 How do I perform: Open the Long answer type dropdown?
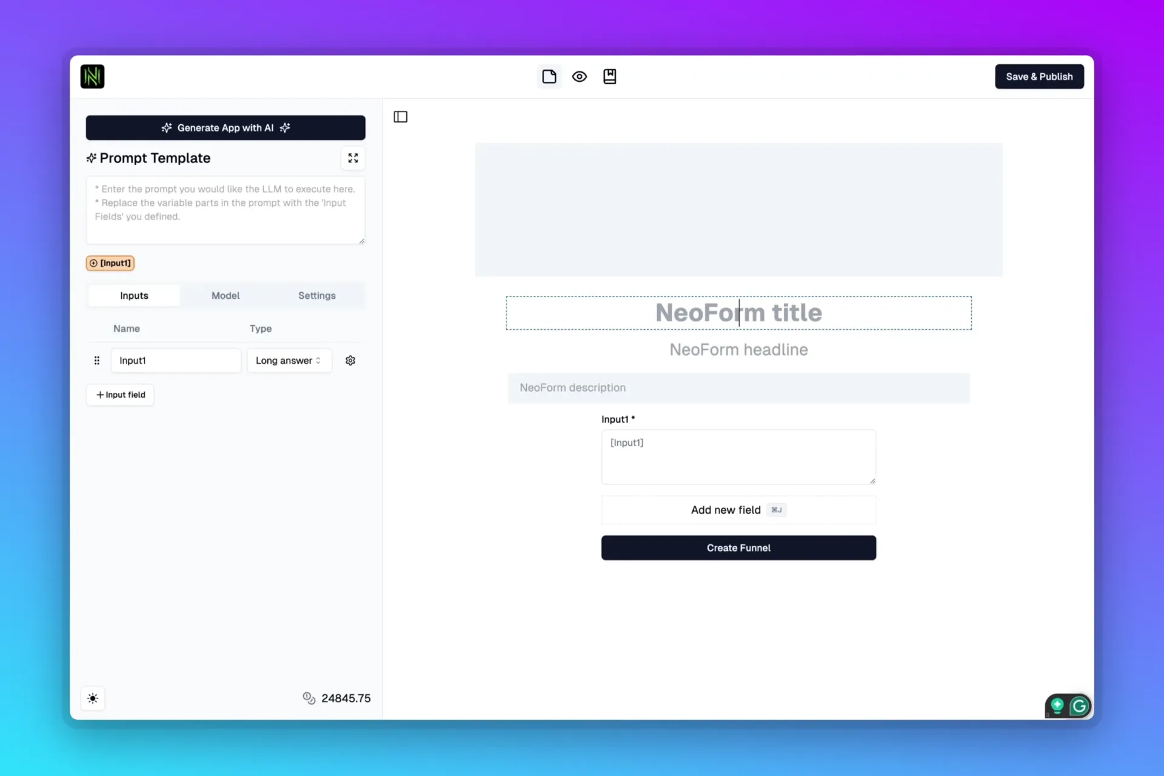tap(289, 360)
